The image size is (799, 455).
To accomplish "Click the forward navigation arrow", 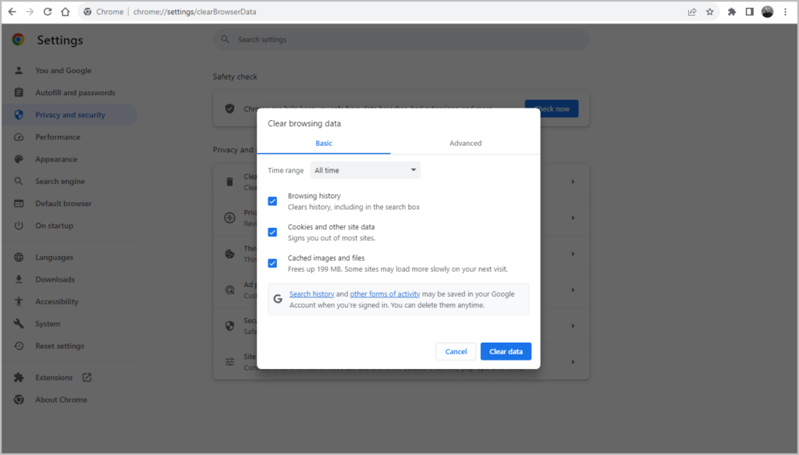I will tap(30, 12).
